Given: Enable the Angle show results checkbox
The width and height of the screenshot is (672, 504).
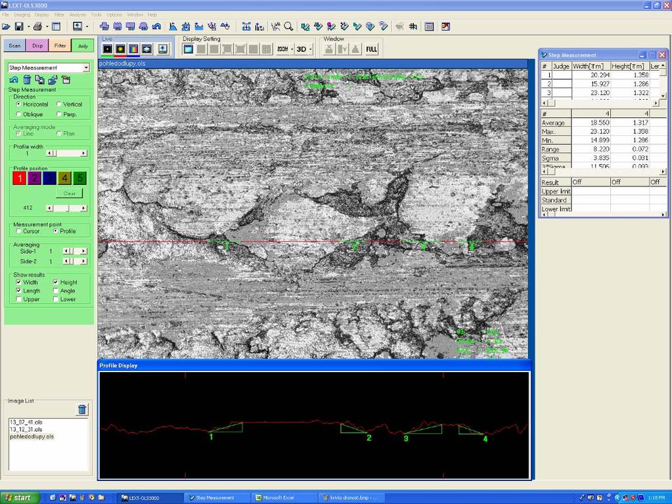Looking at the screenshot, I should point(56,291).
